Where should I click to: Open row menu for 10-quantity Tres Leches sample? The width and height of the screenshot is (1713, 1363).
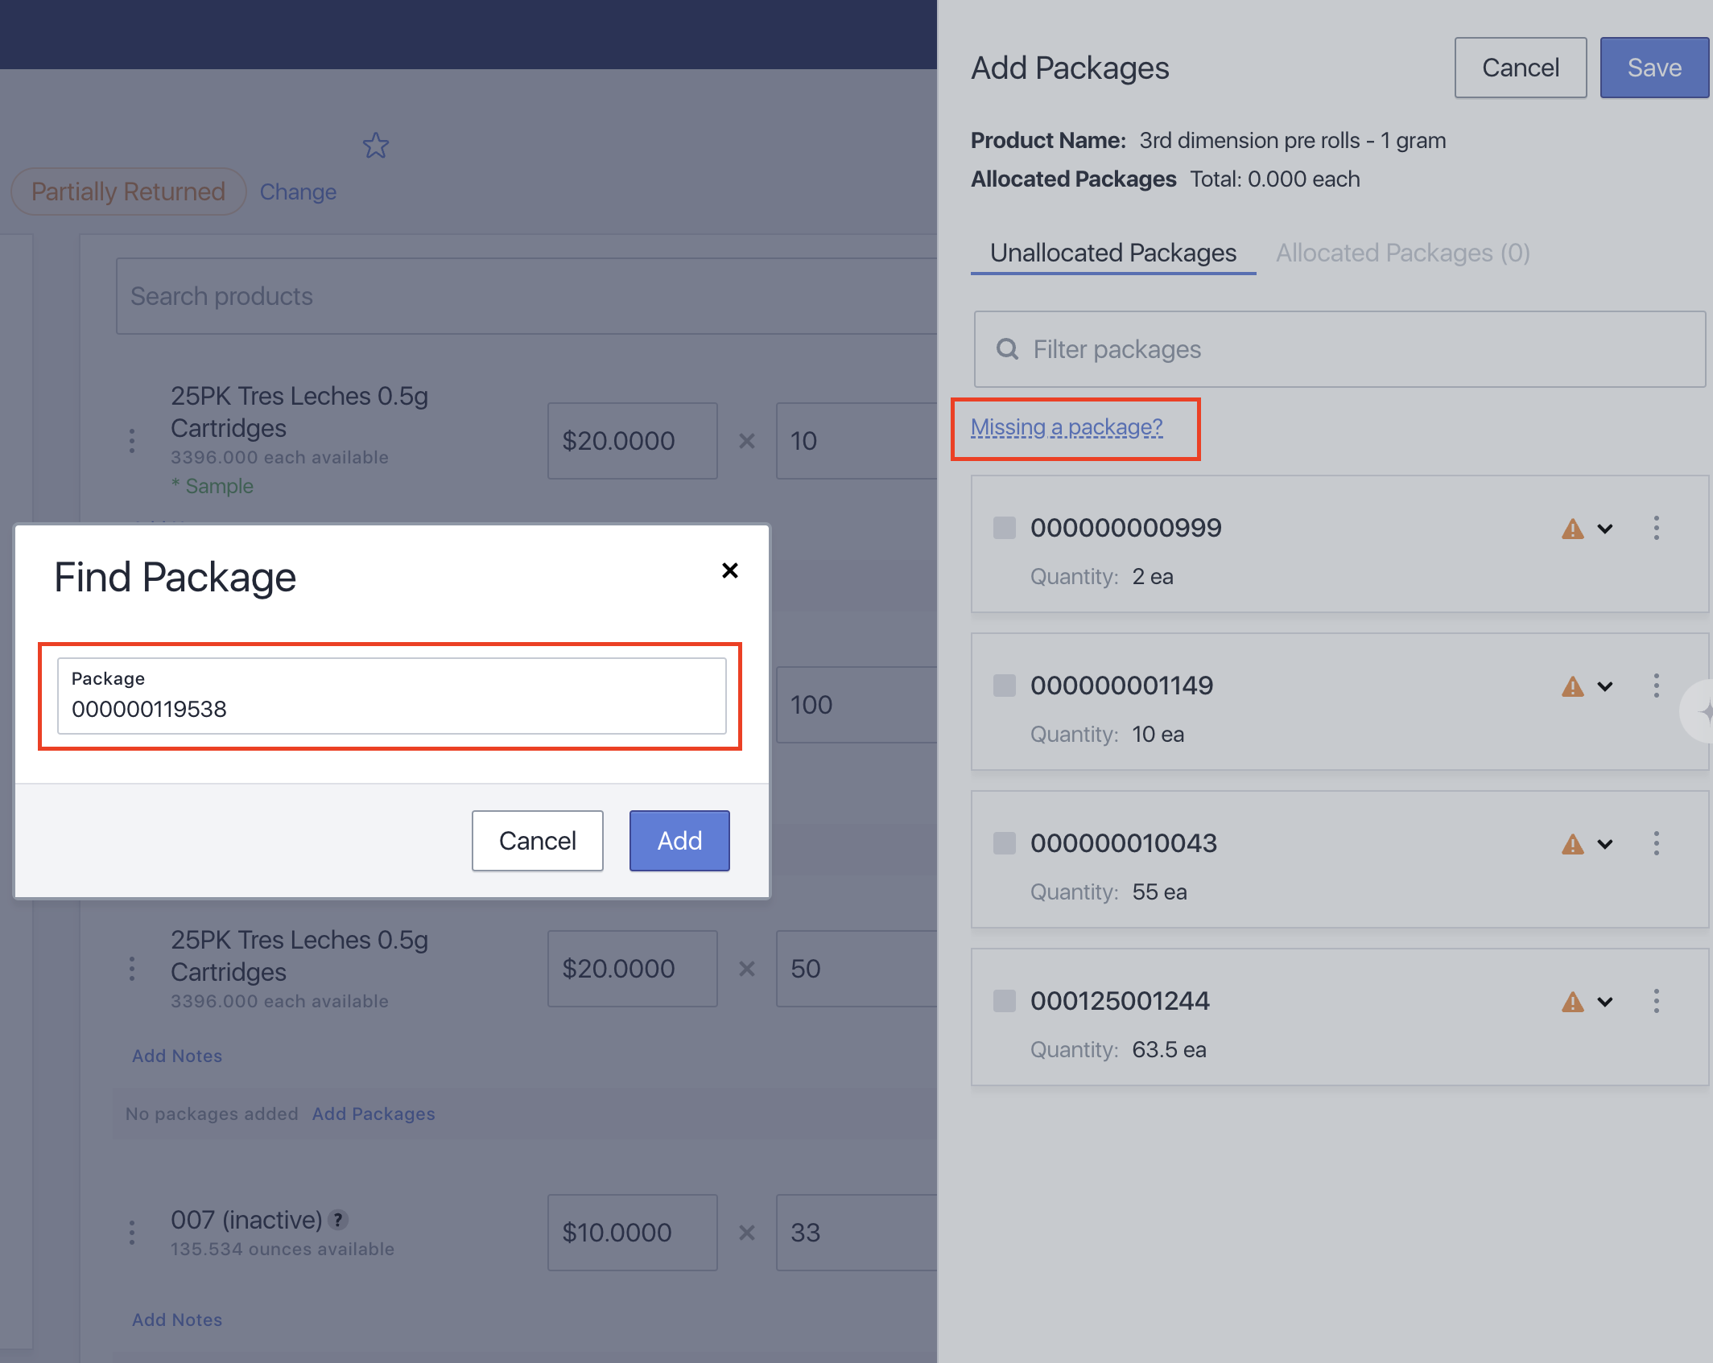coord(132,441)
